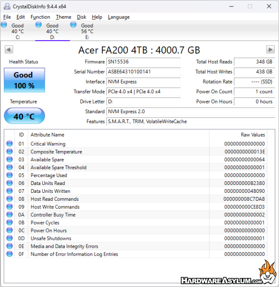Open the File menu
The width and height of the screenshot is (279, 287).
[7, 17]
